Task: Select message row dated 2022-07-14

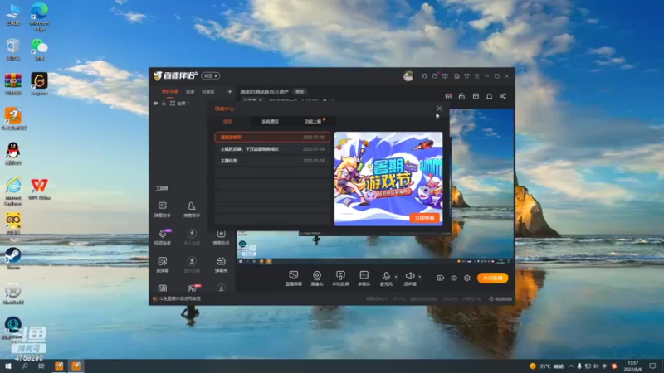Action: [272, 149]
